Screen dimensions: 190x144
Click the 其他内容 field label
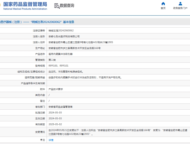click(40, 95)
